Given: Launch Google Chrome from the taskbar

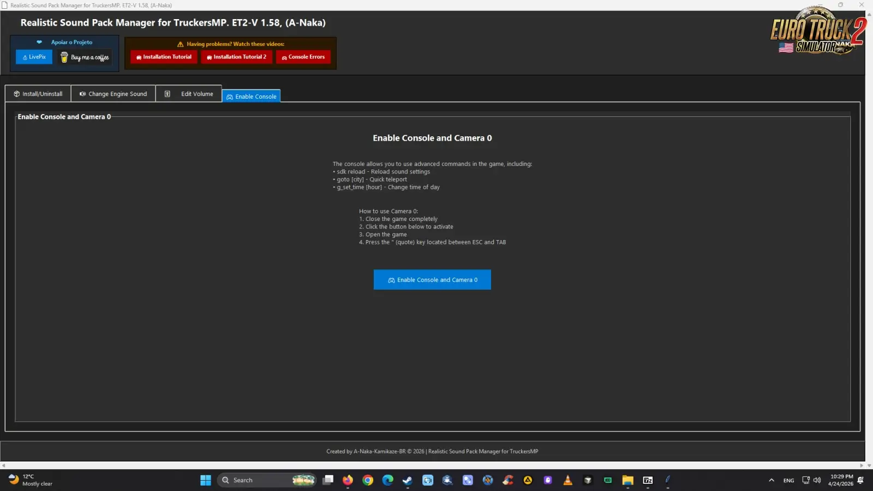Looking at the screenshot, I should [x=368, y=480].
